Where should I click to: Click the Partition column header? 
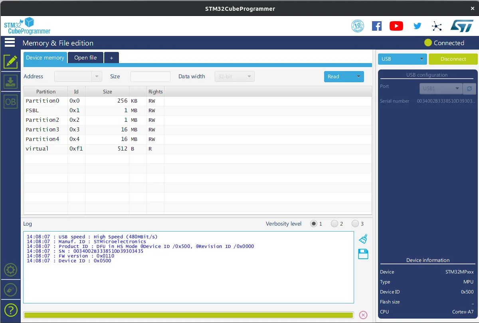pyautogui.click(x=46, y=91)
